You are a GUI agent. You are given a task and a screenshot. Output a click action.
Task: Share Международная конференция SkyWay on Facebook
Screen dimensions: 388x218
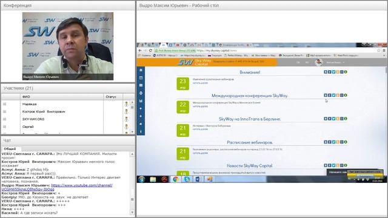[330, 95]
